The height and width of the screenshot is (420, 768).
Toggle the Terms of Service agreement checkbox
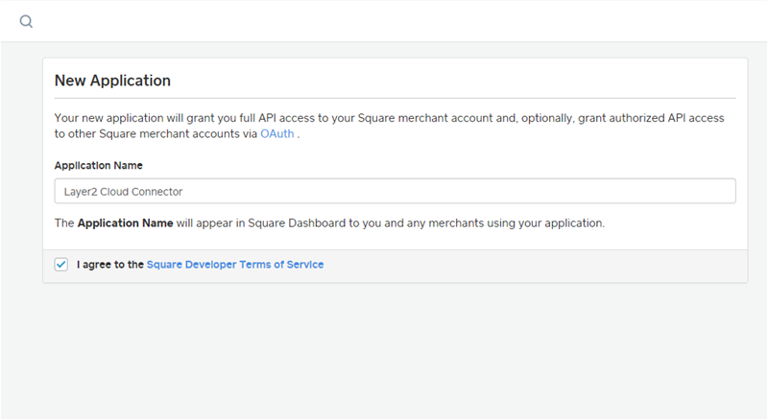tap(61, 265)
